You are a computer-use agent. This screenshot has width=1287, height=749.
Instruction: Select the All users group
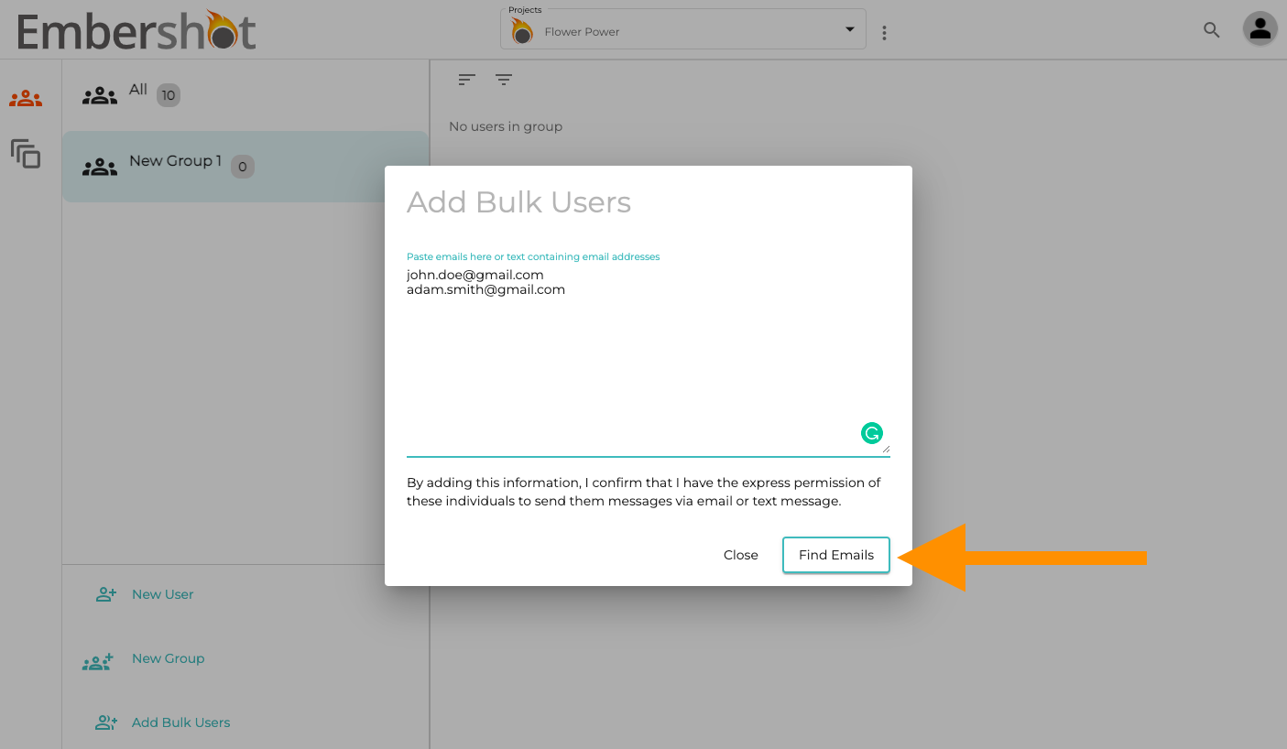(x=245, y=95)
